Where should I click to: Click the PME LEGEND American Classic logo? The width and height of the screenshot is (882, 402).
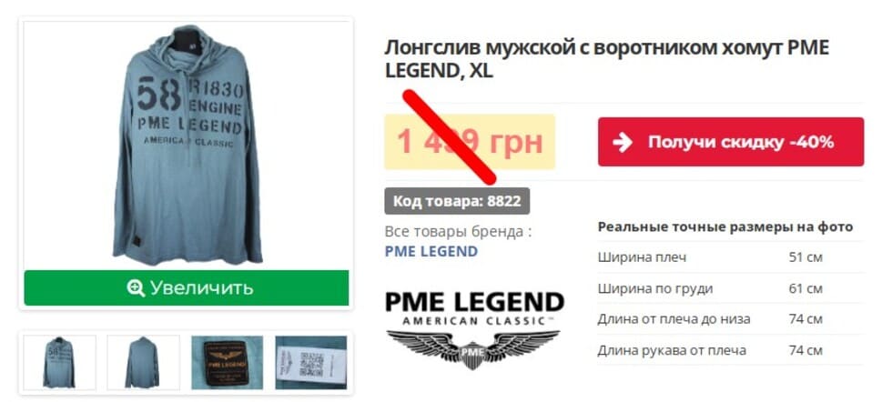pyautogui.click(x=474, y=329)
